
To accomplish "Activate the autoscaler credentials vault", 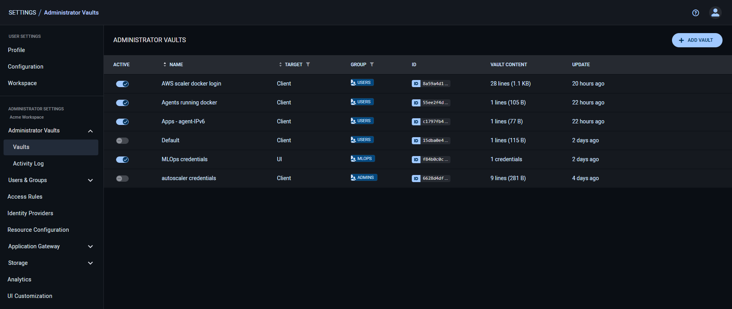I will [x=122, y=179].
